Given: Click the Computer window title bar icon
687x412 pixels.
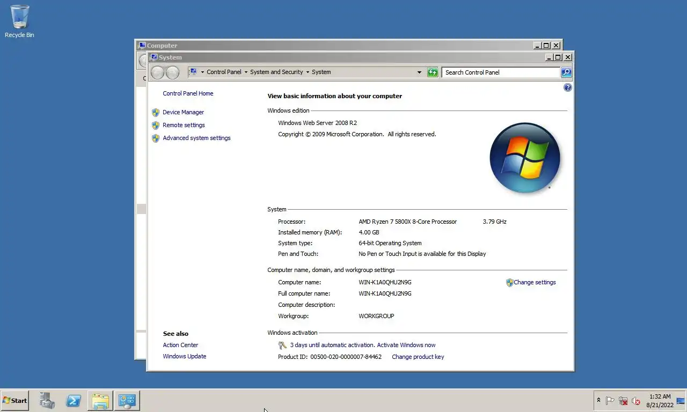Looking at the screenshot, I should coord(142,45).
